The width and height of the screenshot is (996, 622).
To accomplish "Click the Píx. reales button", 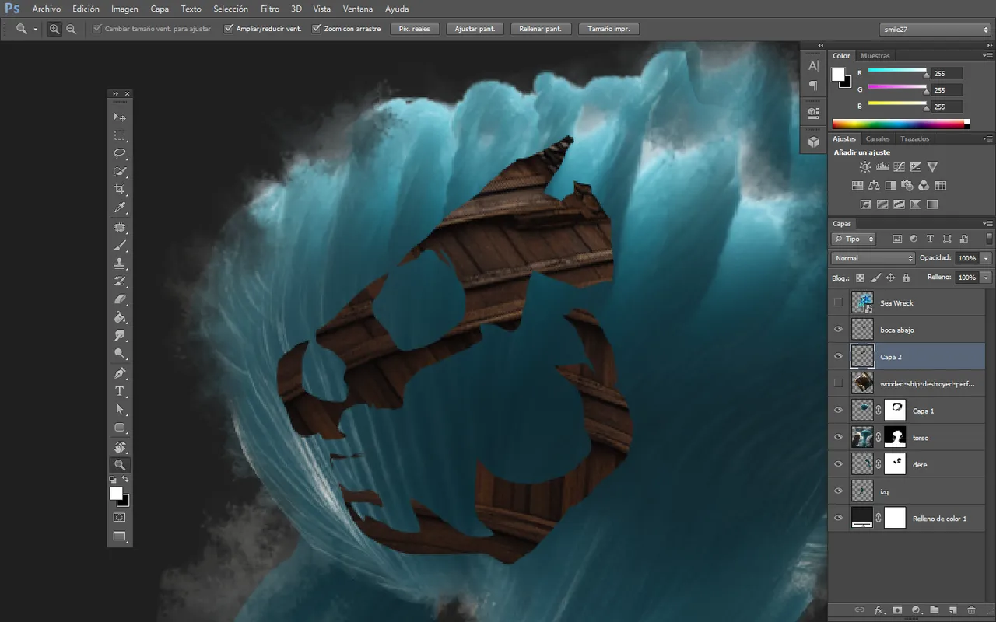I will 415,29.
